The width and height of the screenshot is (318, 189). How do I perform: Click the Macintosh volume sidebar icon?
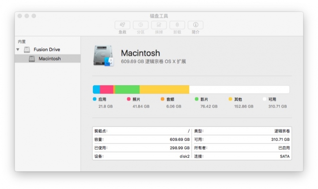coord(32,59)
